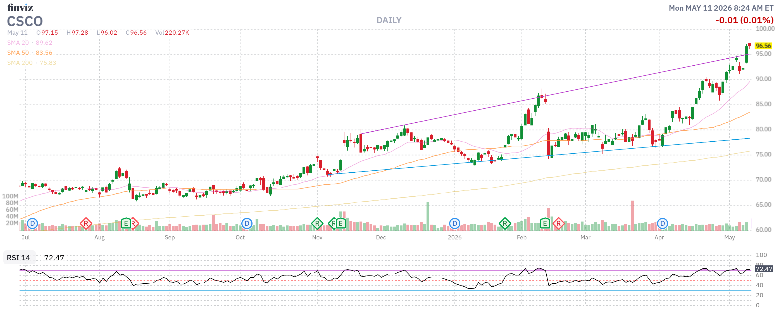The height and width of the screenshot is (314, 781).
Task: Click the Aug month label on the time axis
Action: (99, 238)
